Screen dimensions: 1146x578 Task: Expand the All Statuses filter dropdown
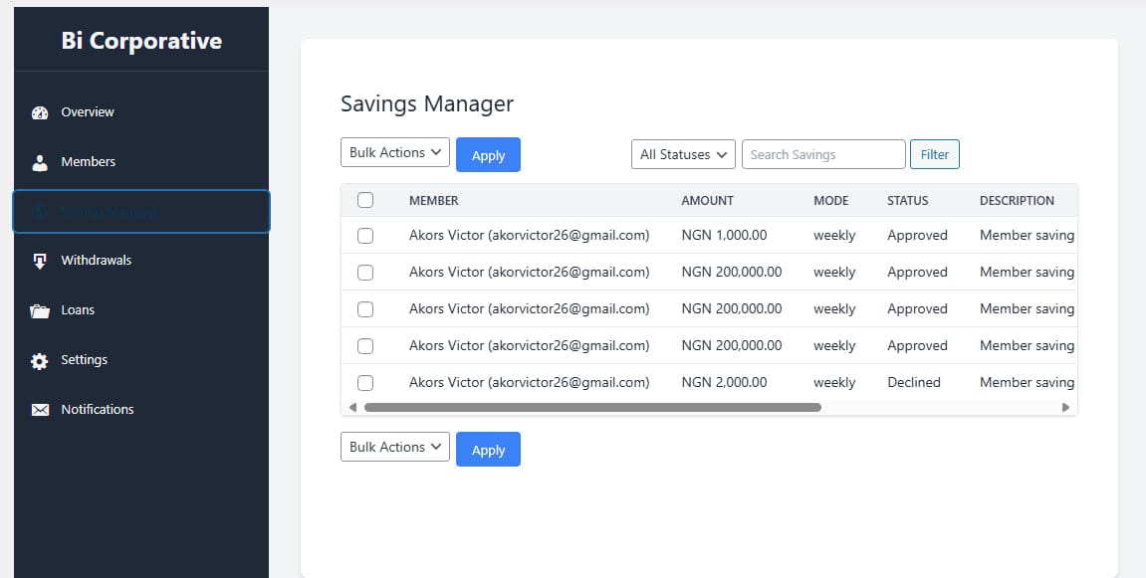pyautogui.click(x=683, y=154)
